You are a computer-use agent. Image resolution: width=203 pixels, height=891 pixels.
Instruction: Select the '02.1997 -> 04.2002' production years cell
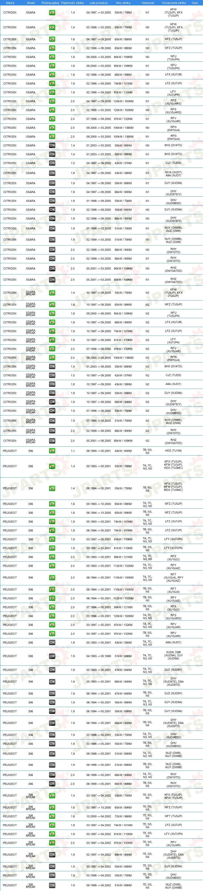pos(98,855)
